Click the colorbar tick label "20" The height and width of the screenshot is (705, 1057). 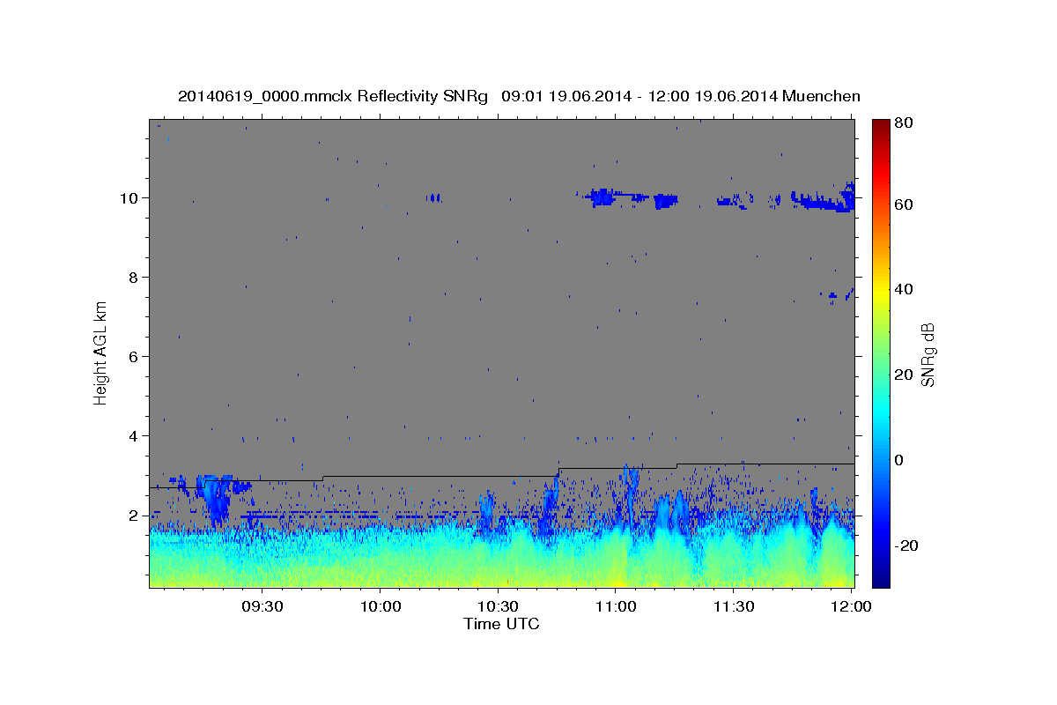pos(903,375)
